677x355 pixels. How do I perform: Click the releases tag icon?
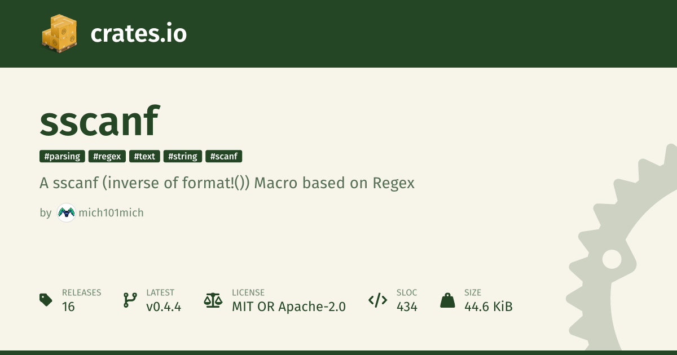click(x=46, y=300)
